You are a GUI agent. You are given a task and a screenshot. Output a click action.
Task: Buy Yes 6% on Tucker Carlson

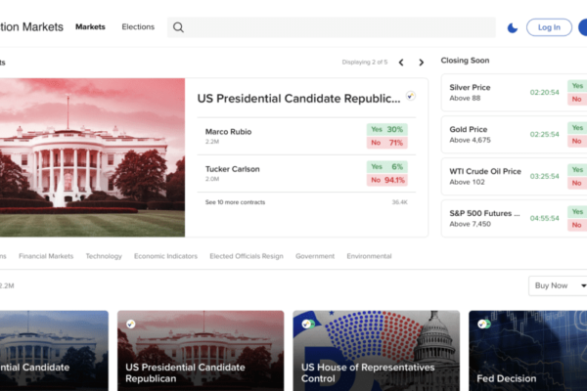pos(387,167)
